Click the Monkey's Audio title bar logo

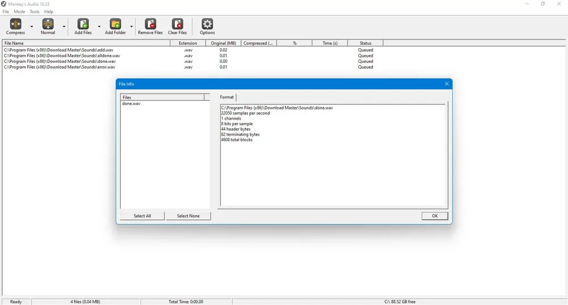coord(3,3)
